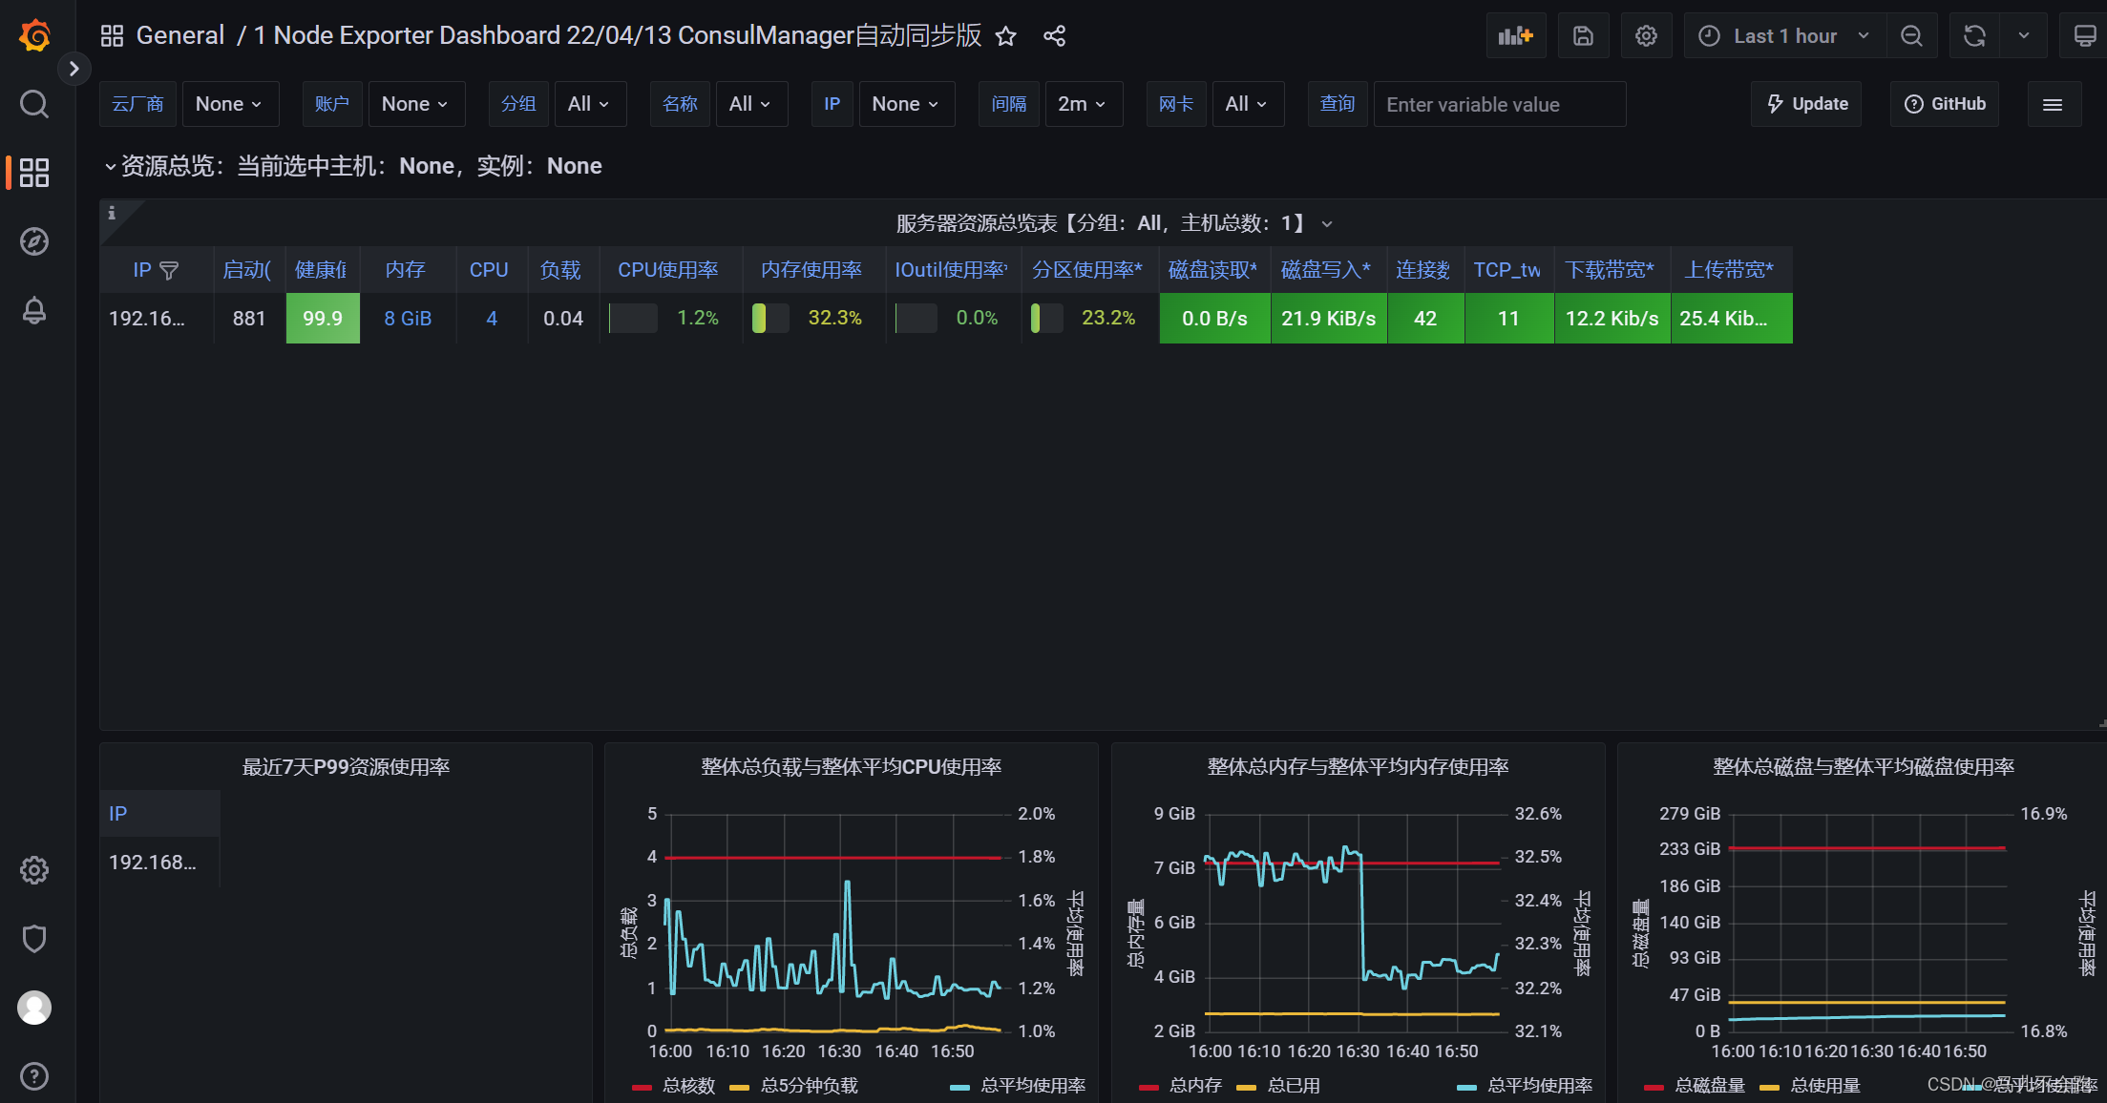Open the GitHub link
The width and height of the screenshot is (2107, 1103).
[1945, 104]
